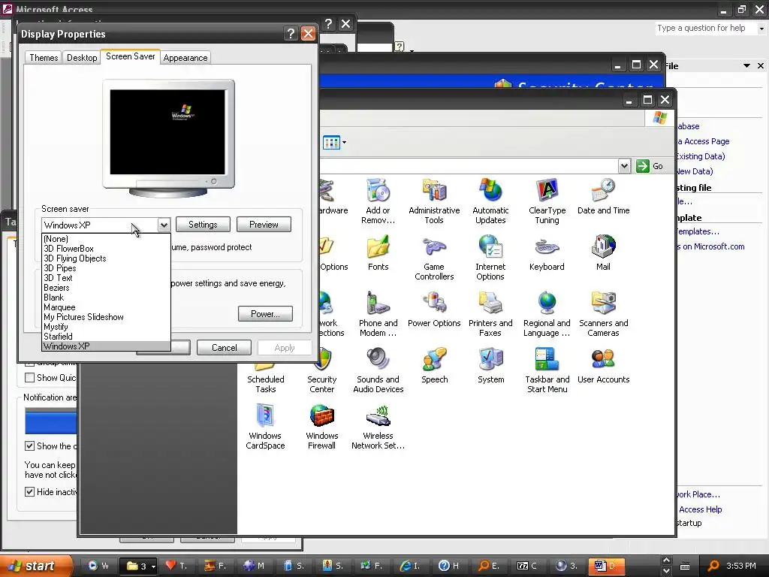
Task: Open Scheduled Tasks icon
Action: pos(265,378)
